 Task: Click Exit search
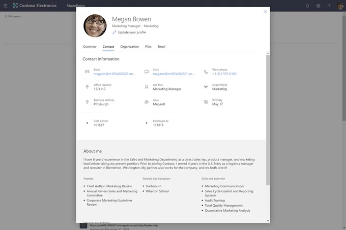[x=13, y=16]
